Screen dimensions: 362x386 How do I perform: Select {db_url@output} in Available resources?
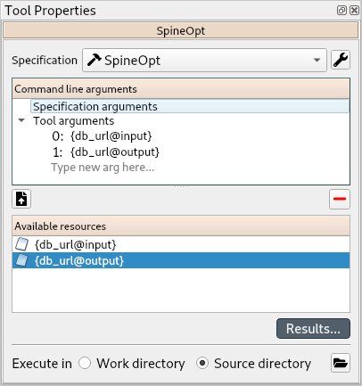point(181,260)
